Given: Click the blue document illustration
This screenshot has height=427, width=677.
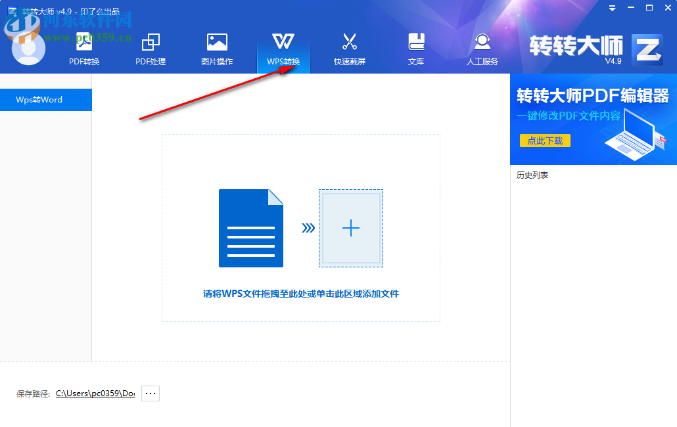Looking at the screenshot, I should click(x=250, y=228).
